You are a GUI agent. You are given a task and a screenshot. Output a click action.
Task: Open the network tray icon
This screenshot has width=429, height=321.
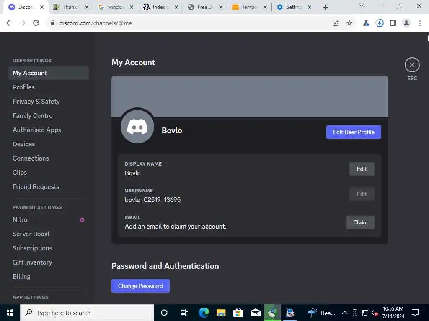[365, 313]
